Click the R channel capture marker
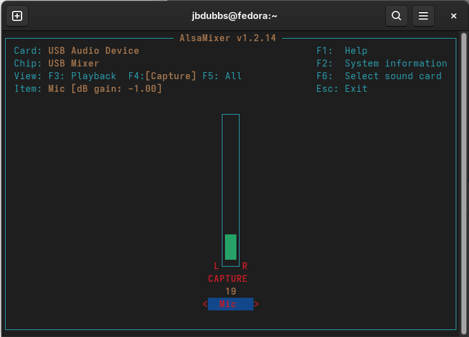Image resolution: width=469 pixels, height=337 pixels. coord(245,266)
